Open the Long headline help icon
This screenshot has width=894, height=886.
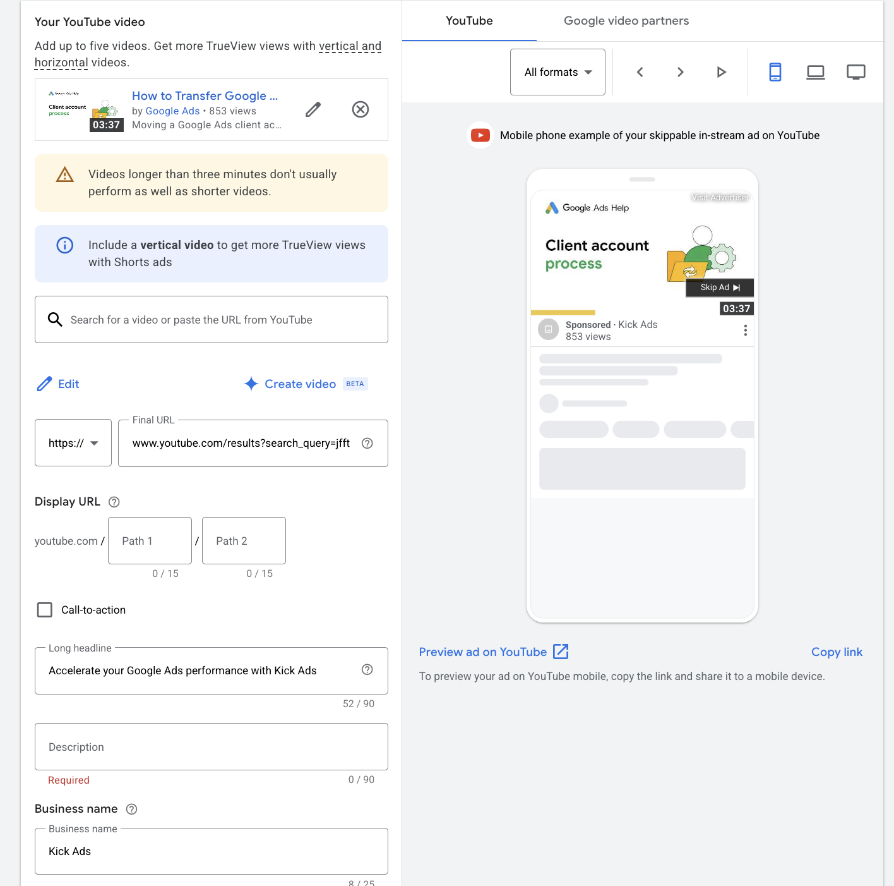click(367, 670)
